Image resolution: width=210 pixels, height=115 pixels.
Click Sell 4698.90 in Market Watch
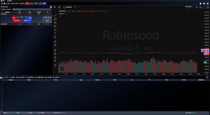click(17, 21)
